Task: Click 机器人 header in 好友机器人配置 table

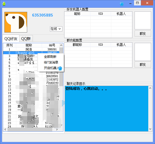Action: (x=121, y=14)
